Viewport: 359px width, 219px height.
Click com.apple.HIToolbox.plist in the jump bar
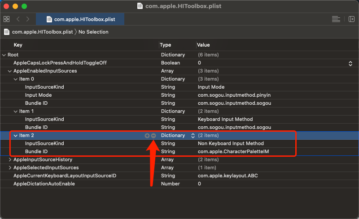(42, 32)
